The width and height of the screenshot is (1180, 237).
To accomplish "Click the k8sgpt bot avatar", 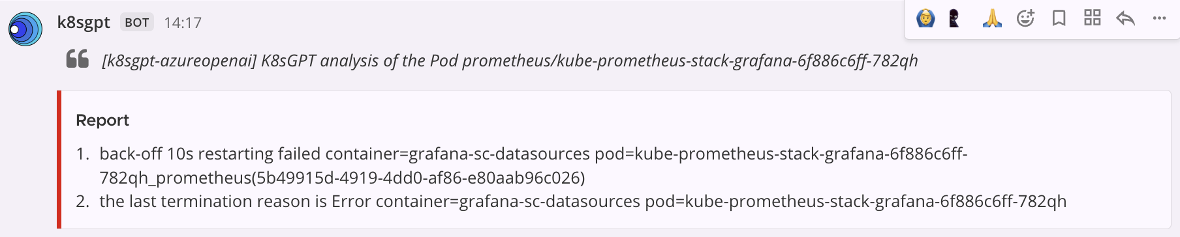I will (25, 29).
